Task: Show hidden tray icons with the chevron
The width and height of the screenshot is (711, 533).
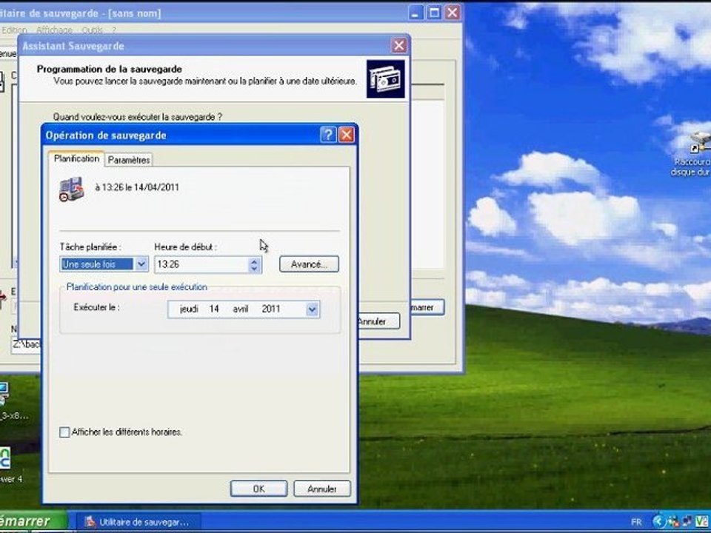Action: pos(659,522)
